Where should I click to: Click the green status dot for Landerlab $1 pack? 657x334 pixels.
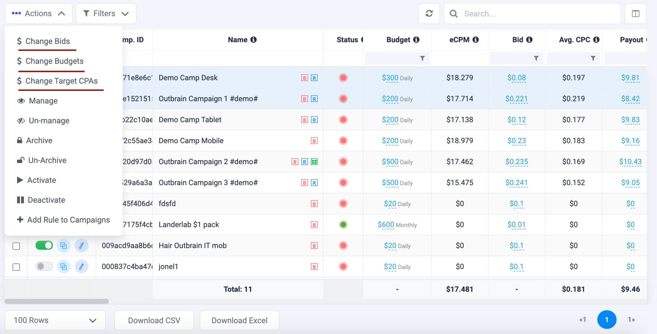[343, 225]
